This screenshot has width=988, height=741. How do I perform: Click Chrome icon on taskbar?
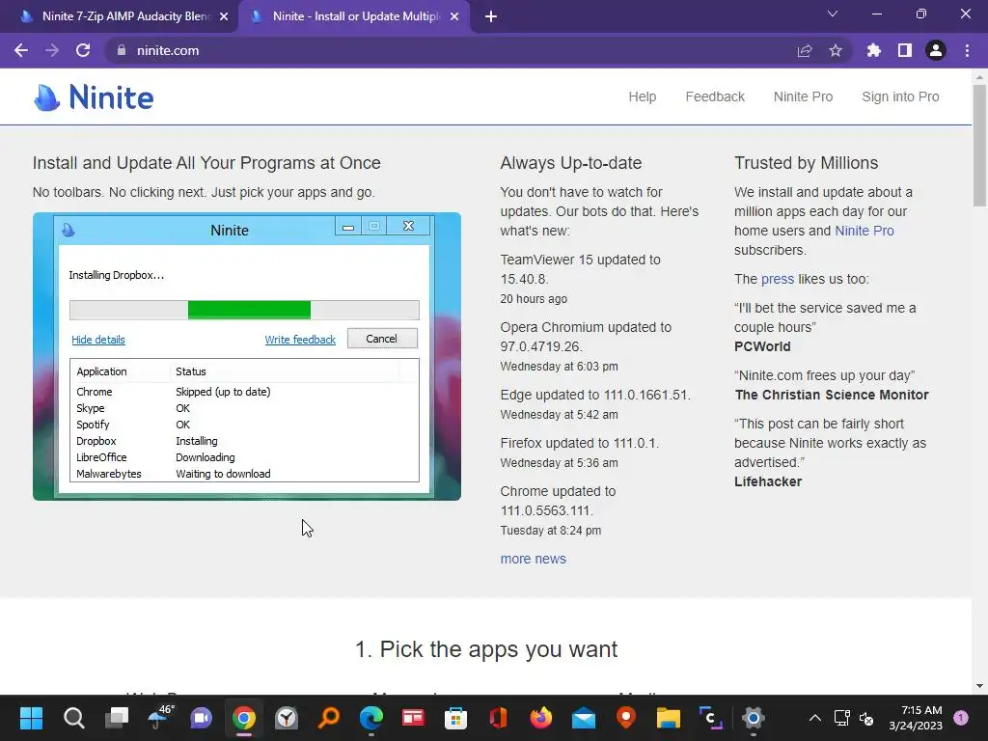point(244,717)
